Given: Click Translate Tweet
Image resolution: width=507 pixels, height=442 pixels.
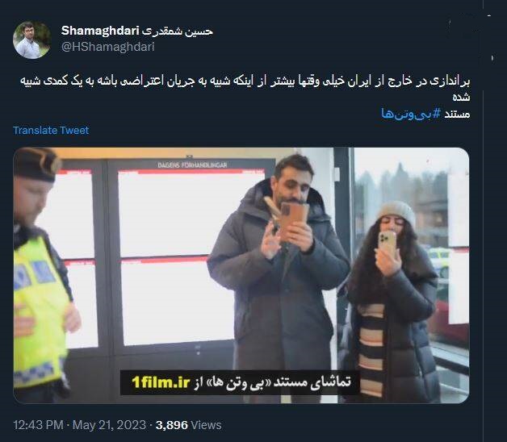Looking at the screenshot, I should [x=51, y=130].
